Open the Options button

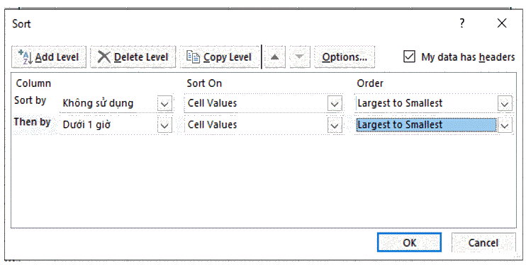click(345, 57)
